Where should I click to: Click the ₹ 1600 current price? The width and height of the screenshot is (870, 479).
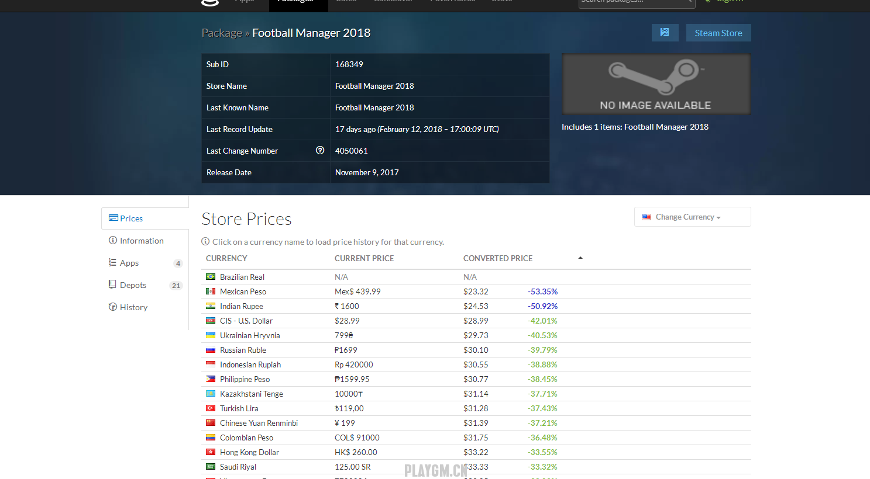click(347, 306)
